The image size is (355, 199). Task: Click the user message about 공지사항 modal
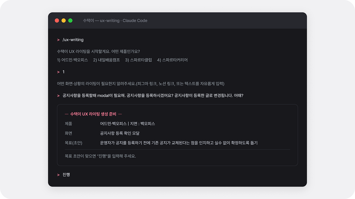click(153, 95)
